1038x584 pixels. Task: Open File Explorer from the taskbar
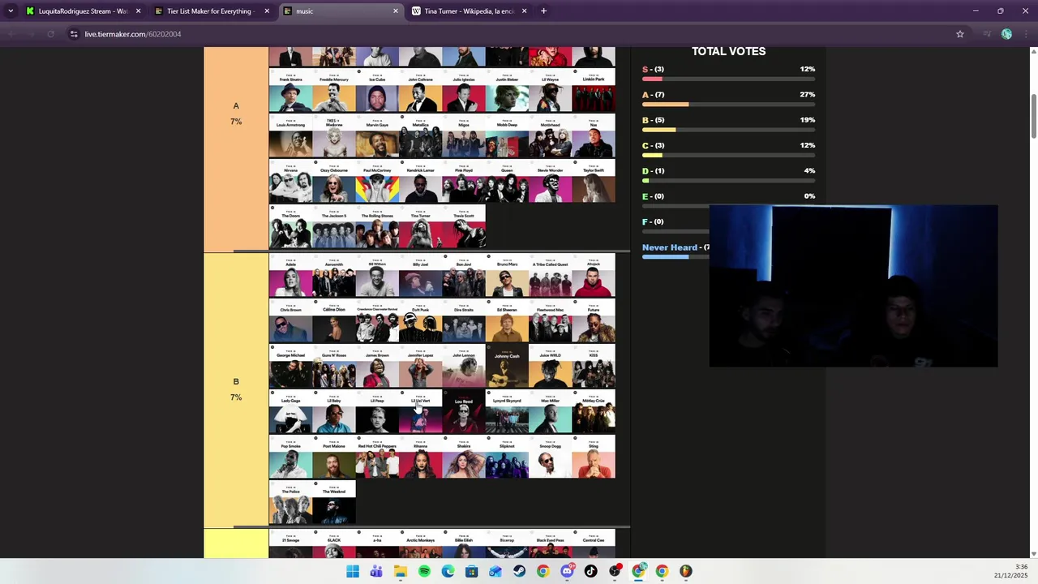coord(401,571)
